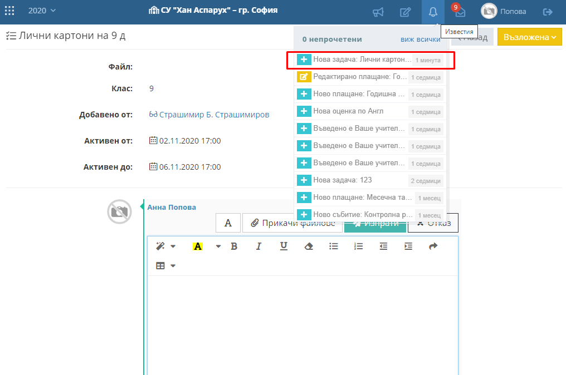
Task: Click the виж всички link
Action: pos(420,40)
